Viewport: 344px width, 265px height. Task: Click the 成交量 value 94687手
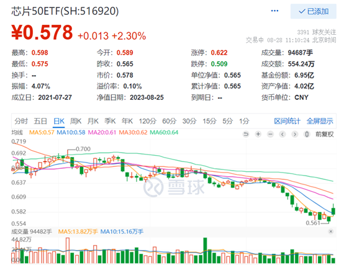tap(301, 53)
